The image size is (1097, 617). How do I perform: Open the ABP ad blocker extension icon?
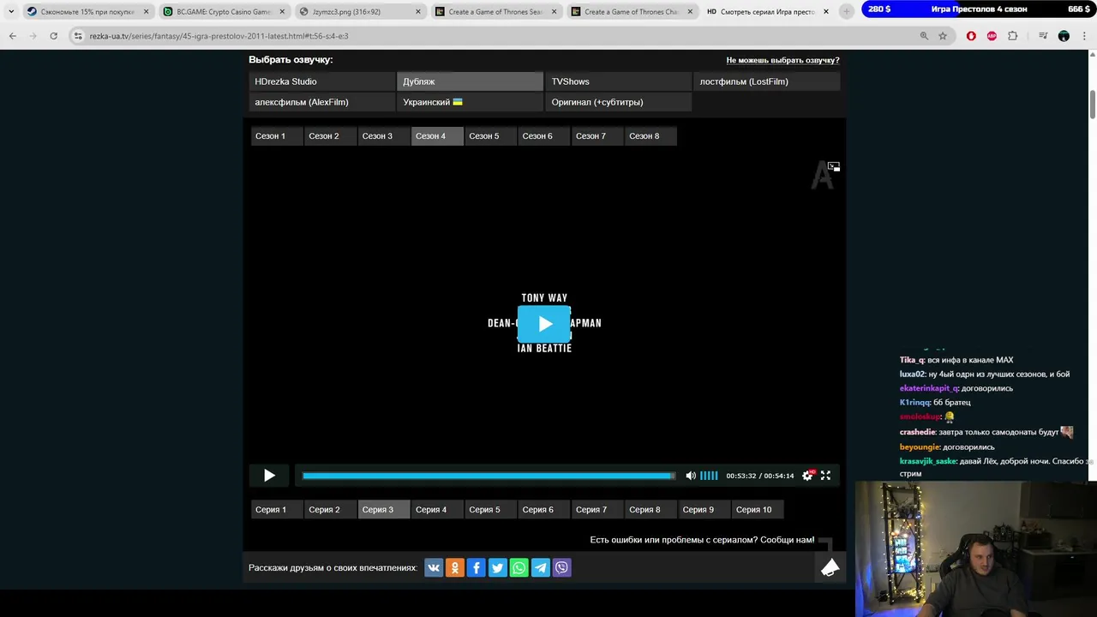[992, 36]
